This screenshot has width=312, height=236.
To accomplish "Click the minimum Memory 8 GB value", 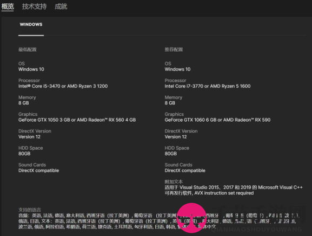I will click(x=24, y=103).
